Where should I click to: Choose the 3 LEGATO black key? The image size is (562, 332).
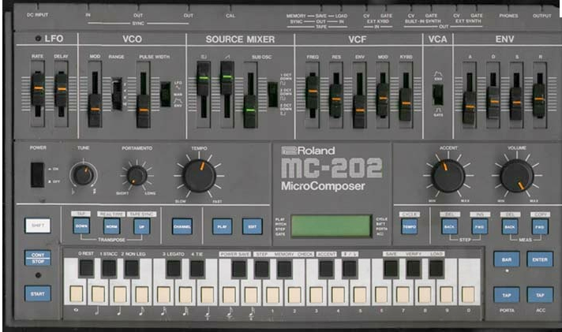tap(174, 268)
